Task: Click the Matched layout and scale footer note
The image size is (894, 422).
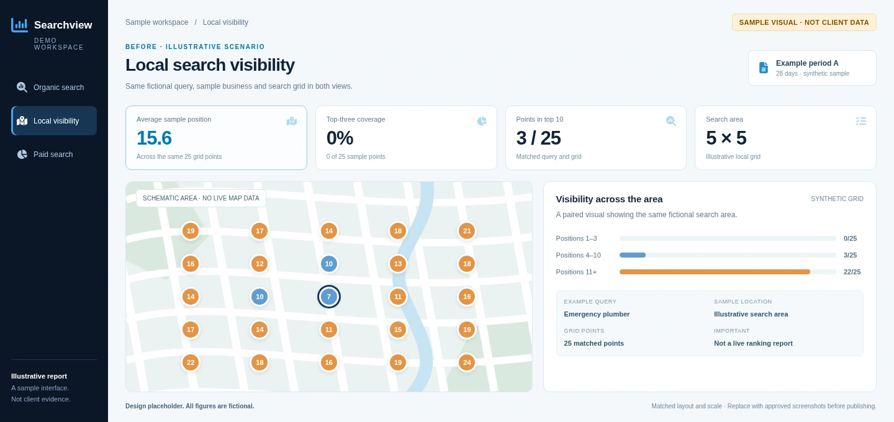Action: pos(764,406)
